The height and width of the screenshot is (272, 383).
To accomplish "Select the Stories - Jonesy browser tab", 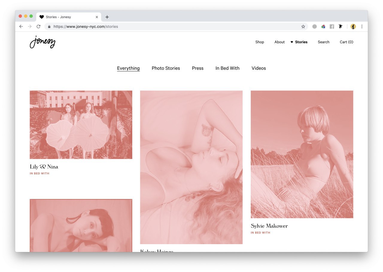I will 69,17.
